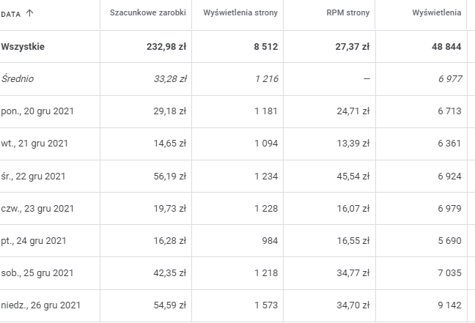Select the Wszystkie totals row label

(x=23, y=46)
